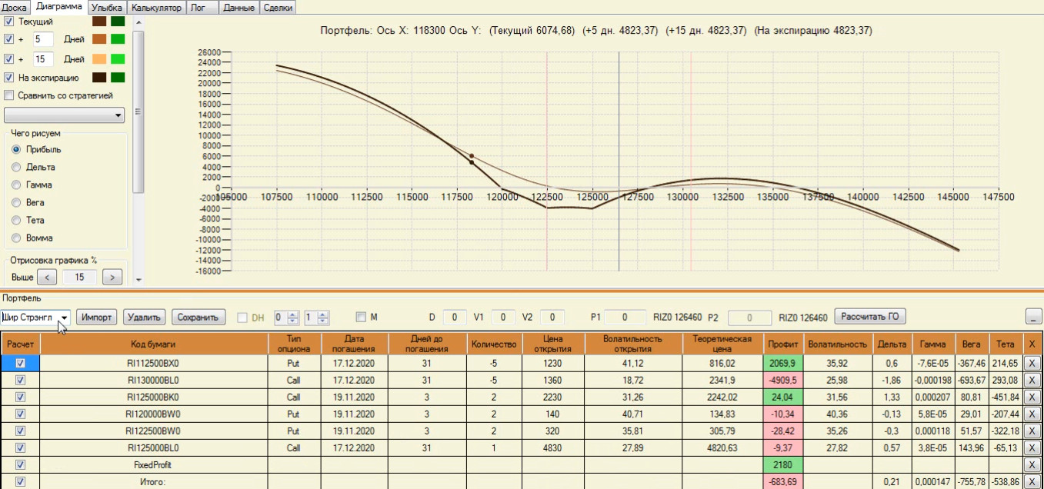Open the strategy comparison dropdown
Viewport: 1044px width, 489px height.
(x=65, y=115)
